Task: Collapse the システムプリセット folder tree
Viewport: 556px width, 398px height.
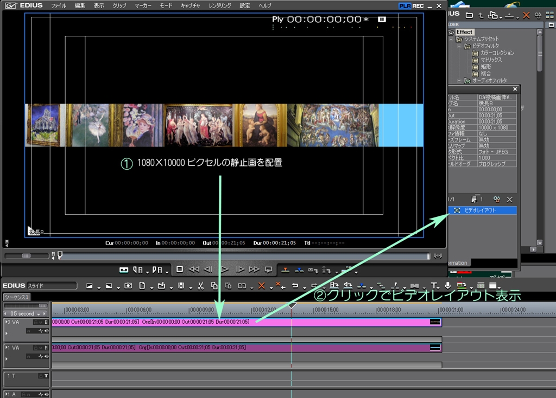Action: 451,40
